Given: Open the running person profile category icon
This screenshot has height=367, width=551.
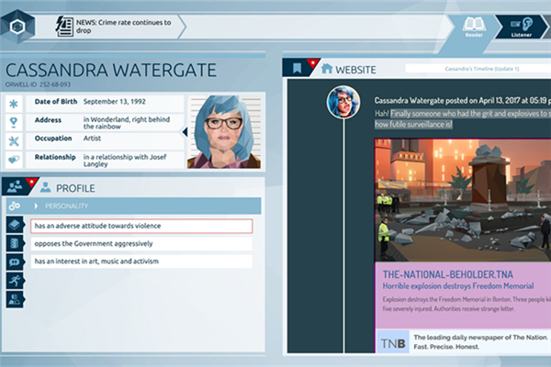Looking at the screenshot, I should click(x=15, y=281).
